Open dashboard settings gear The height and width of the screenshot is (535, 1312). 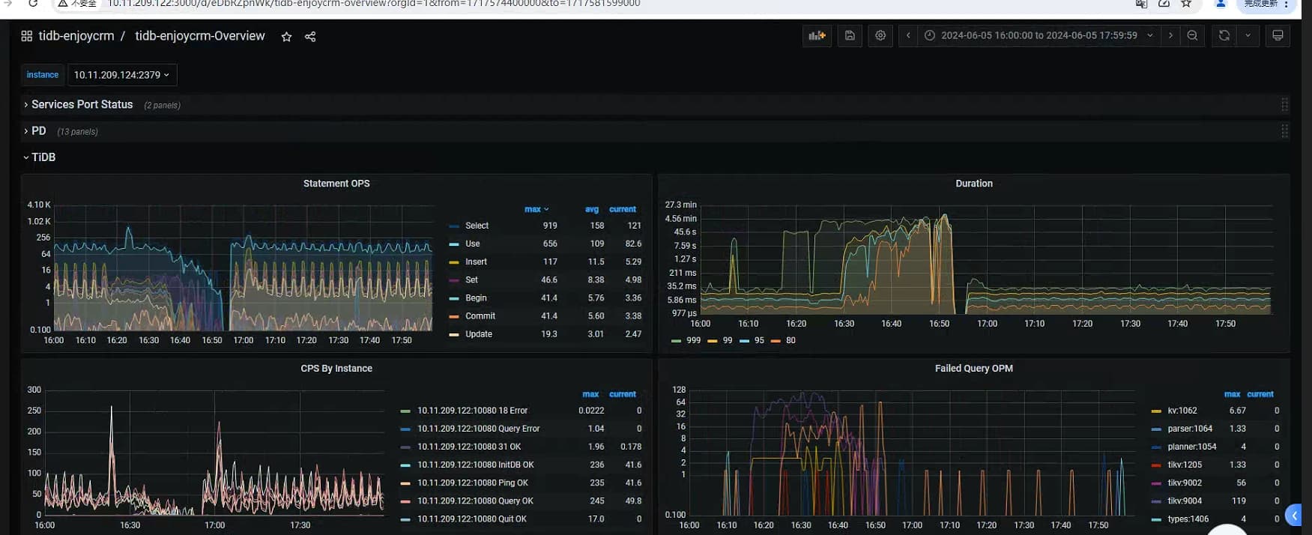click(x=880, y=35)
